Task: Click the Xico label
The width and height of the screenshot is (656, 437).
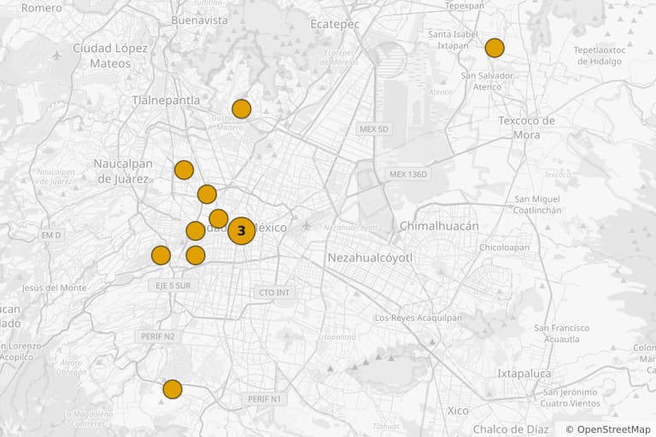Action: coord(458,411)
